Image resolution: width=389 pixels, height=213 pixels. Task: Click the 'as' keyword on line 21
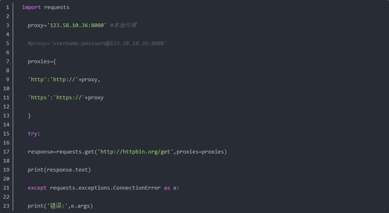pos(167,188)
